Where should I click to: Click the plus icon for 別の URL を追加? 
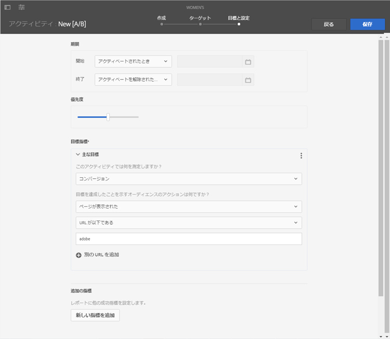pos(79,255)
